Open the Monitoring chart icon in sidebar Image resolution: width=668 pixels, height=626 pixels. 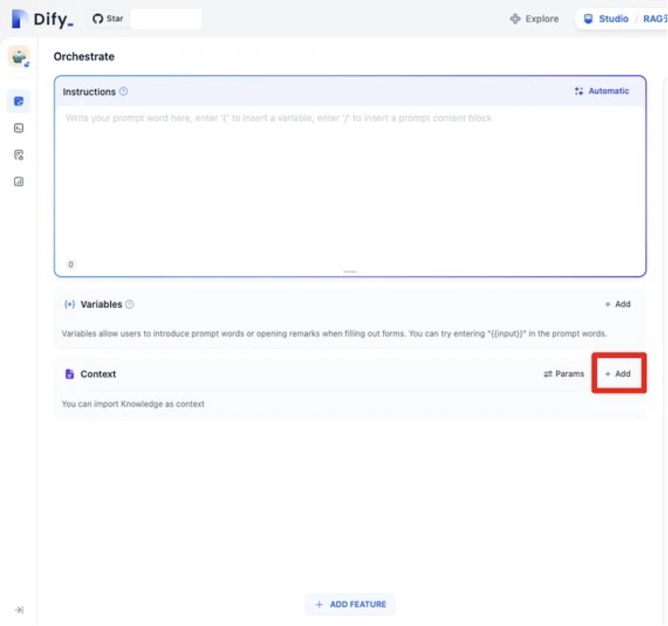click(x=19, y=182)
